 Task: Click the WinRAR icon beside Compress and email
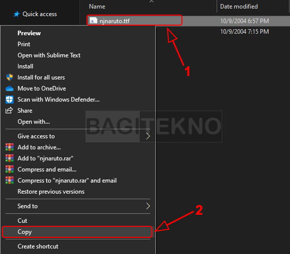coord(10,169)
